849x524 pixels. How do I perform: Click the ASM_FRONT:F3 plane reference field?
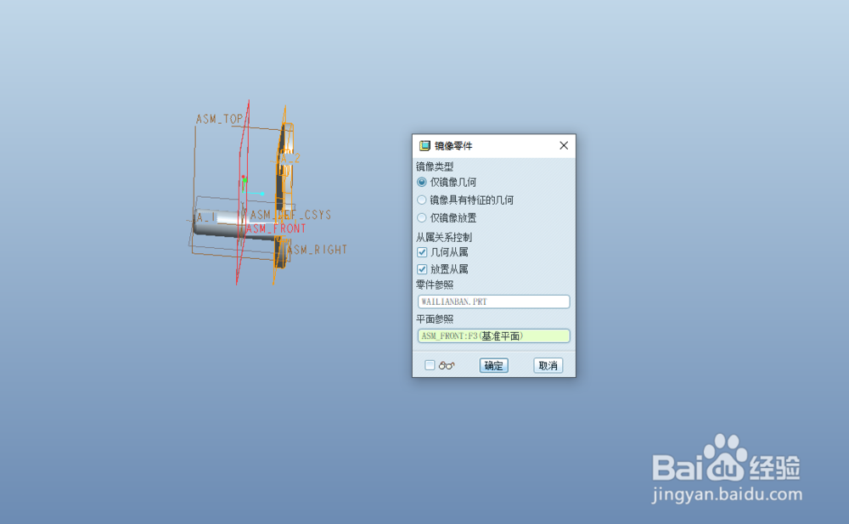492,335
